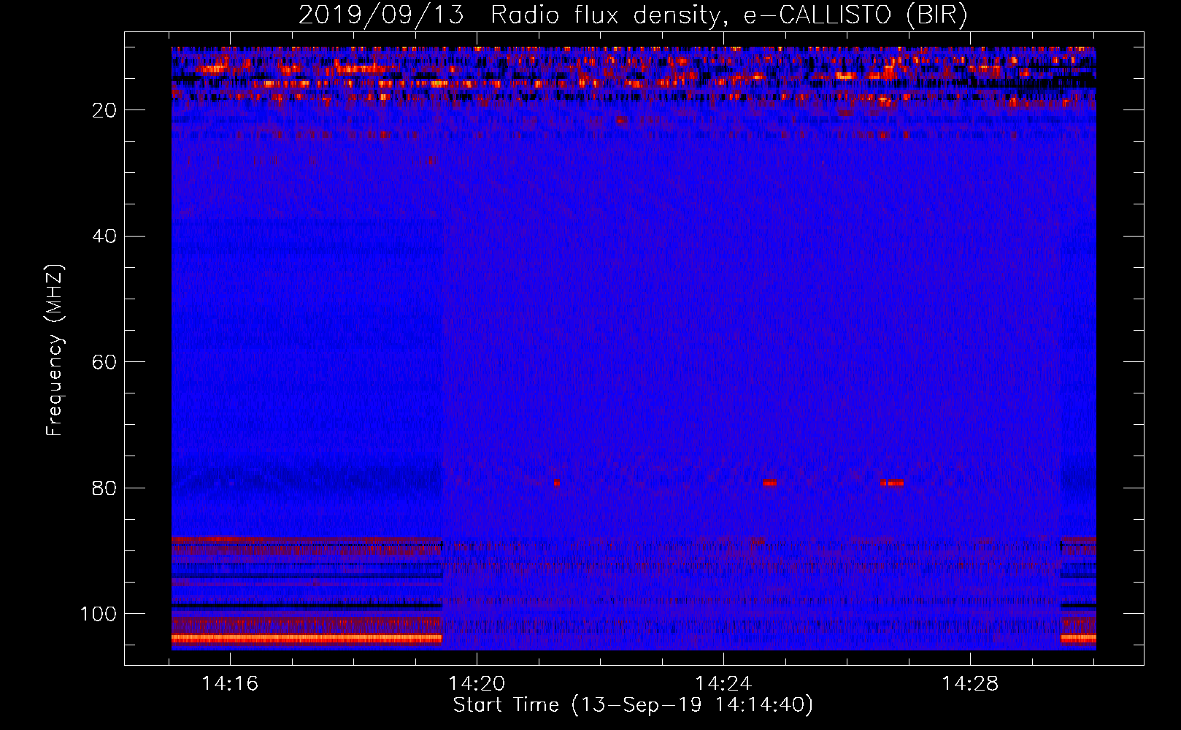Click the 14:16 time tick label
Screen dimensions: 1181x730
pyautogui.click(x=230, y=684)
